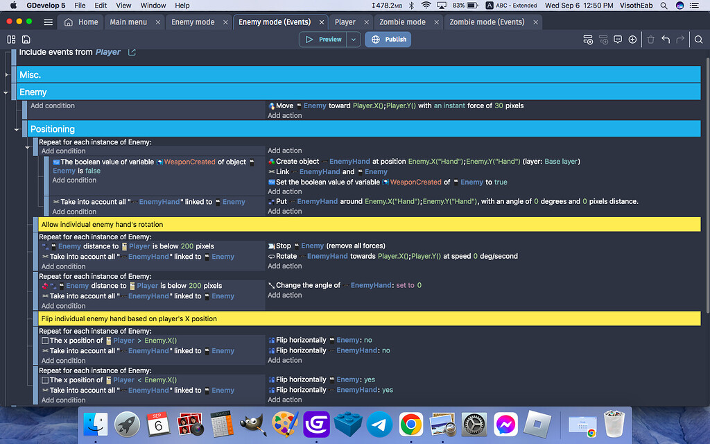Switch to the Zombie mode tab
710x444 pixels.
click(403, 22)
